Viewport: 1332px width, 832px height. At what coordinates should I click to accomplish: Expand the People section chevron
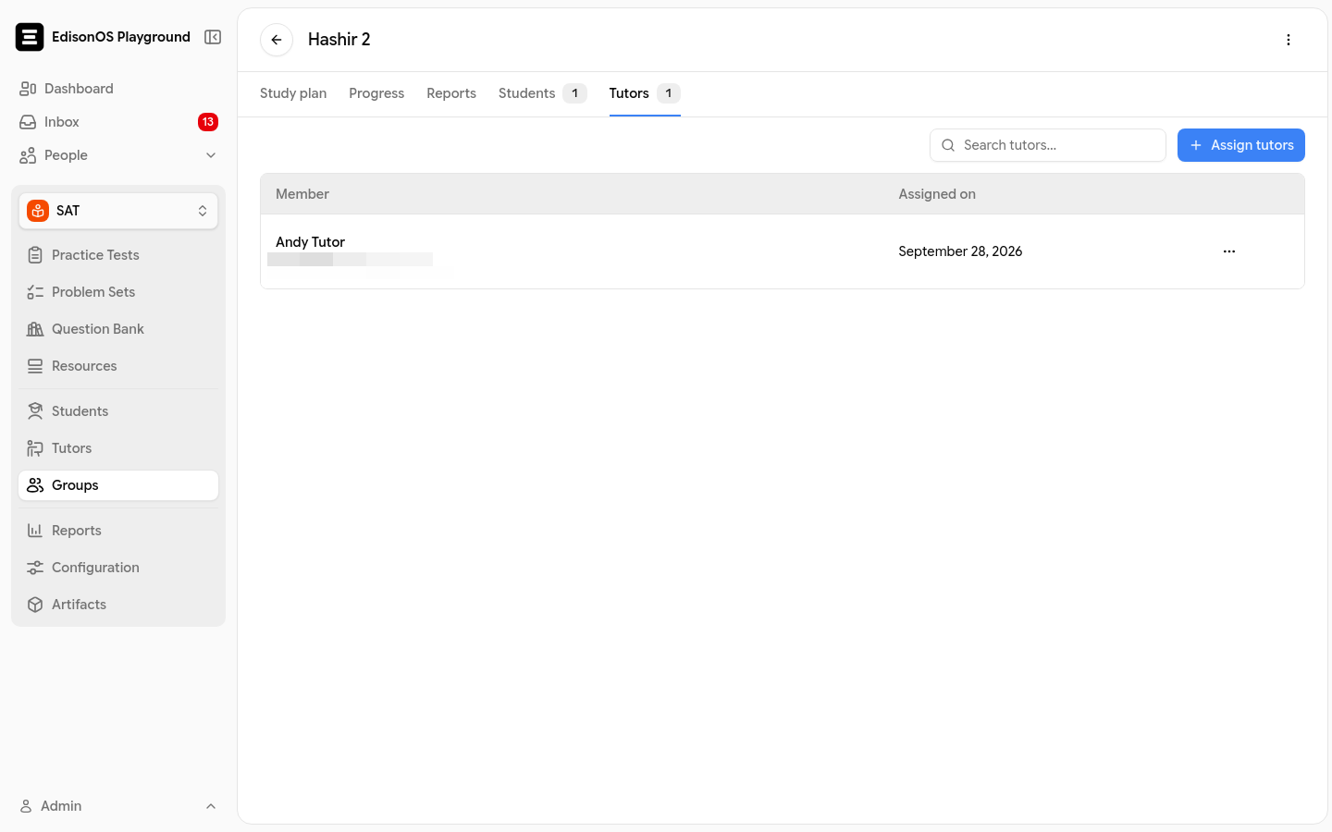tap(211, 155)
